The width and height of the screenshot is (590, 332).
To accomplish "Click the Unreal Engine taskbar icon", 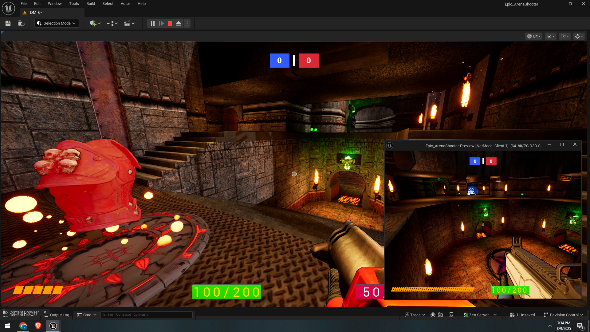I will [53, 326].
